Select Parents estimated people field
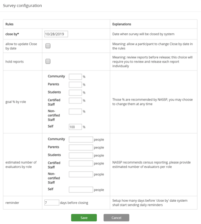 81,147
